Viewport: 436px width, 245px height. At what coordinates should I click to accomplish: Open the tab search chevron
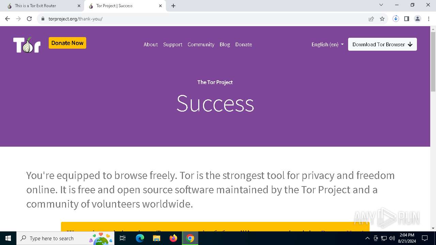coord(381,5)
